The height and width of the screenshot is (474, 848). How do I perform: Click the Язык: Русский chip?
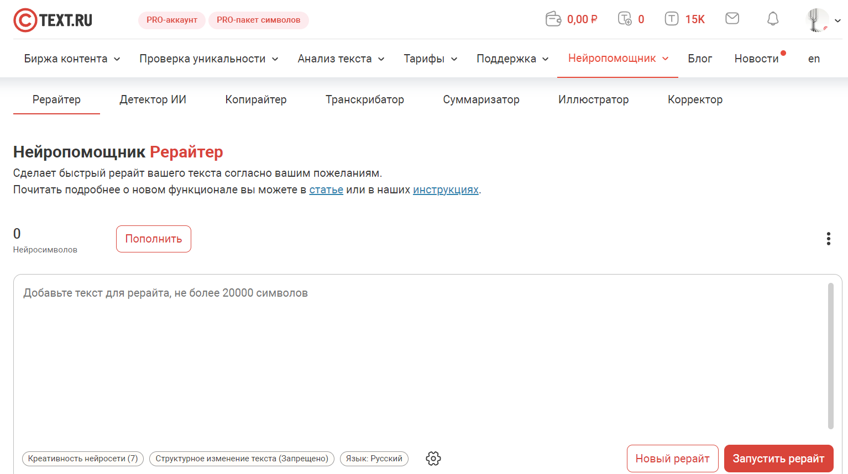(374, 459)
